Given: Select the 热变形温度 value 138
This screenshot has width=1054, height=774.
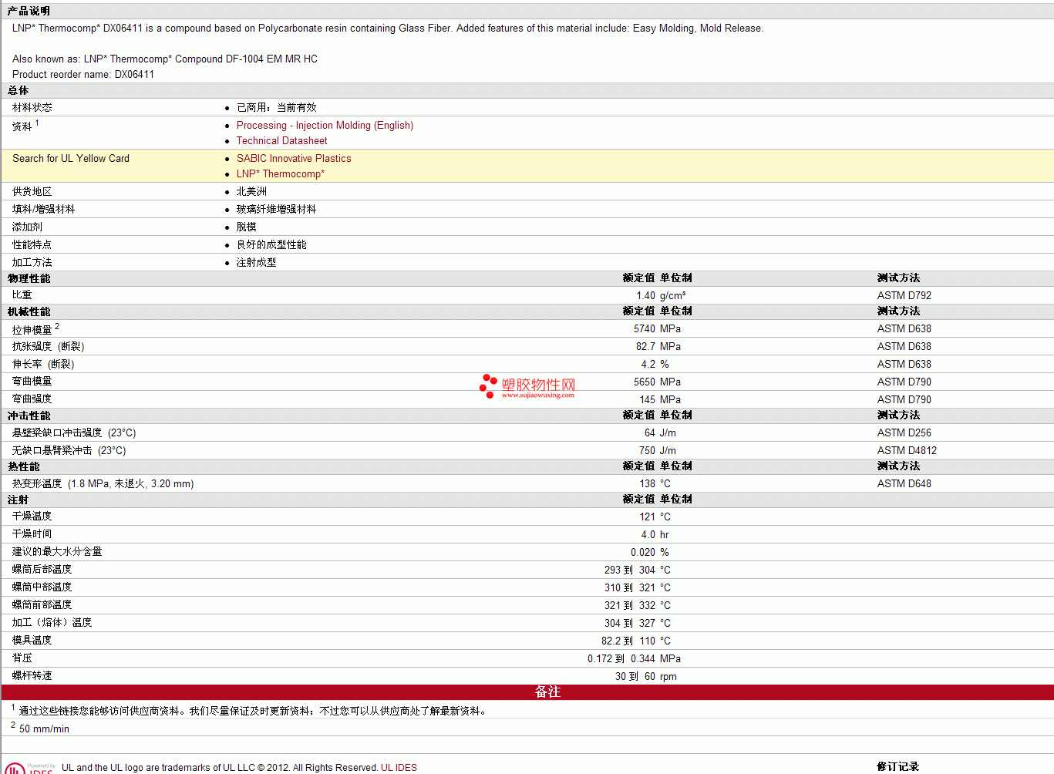Looking at the screenshot, I should tap(648, 484).
